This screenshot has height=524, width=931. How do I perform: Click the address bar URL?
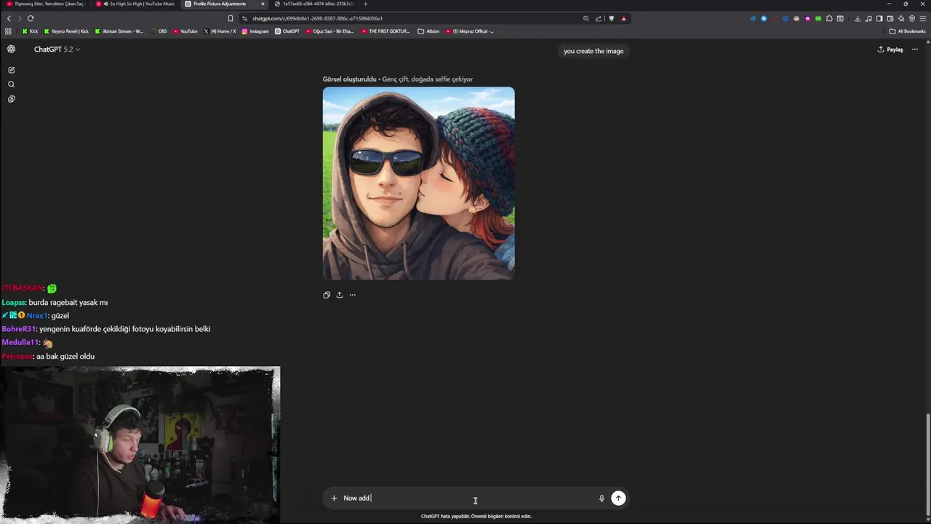[x=317, y=18]
